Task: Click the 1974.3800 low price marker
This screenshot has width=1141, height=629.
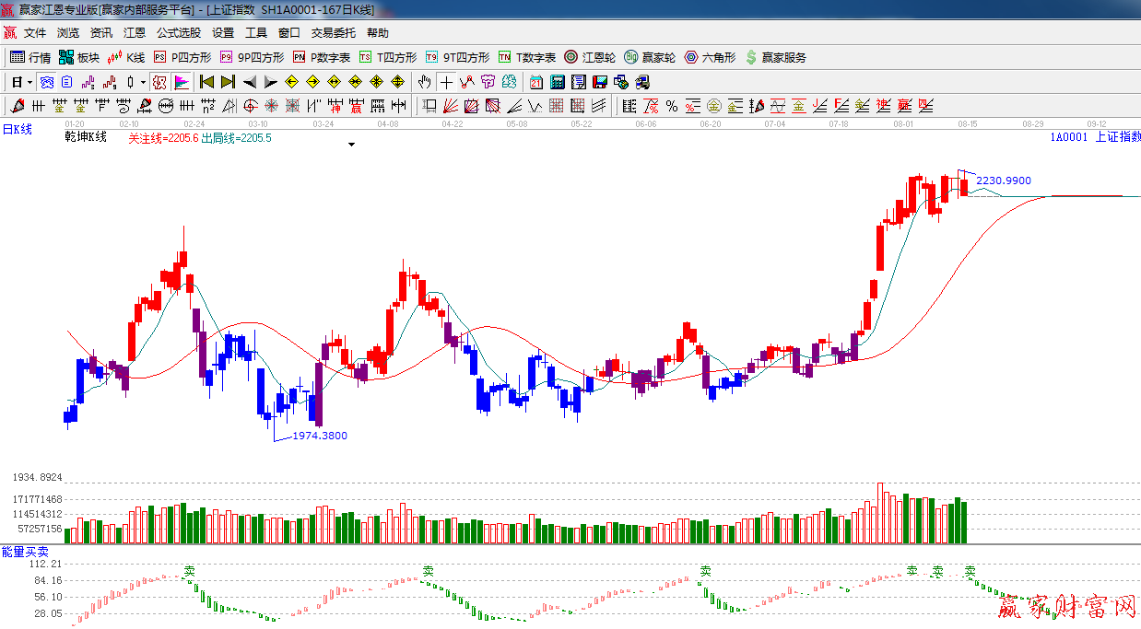Action: click(320, 436)
